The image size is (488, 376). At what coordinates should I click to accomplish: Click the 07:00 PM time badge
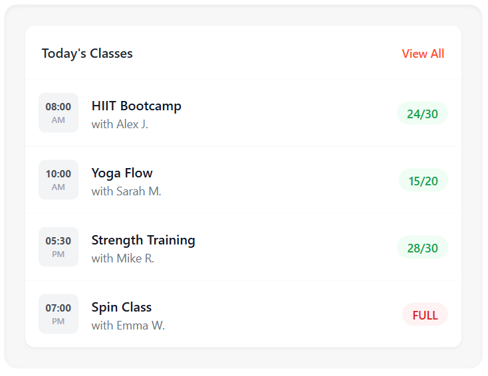(59, 314)
